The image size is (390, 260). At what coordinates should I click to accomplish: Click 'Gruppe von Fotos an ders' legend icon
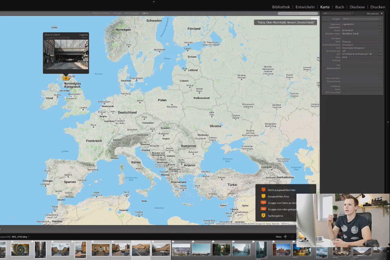263,203
